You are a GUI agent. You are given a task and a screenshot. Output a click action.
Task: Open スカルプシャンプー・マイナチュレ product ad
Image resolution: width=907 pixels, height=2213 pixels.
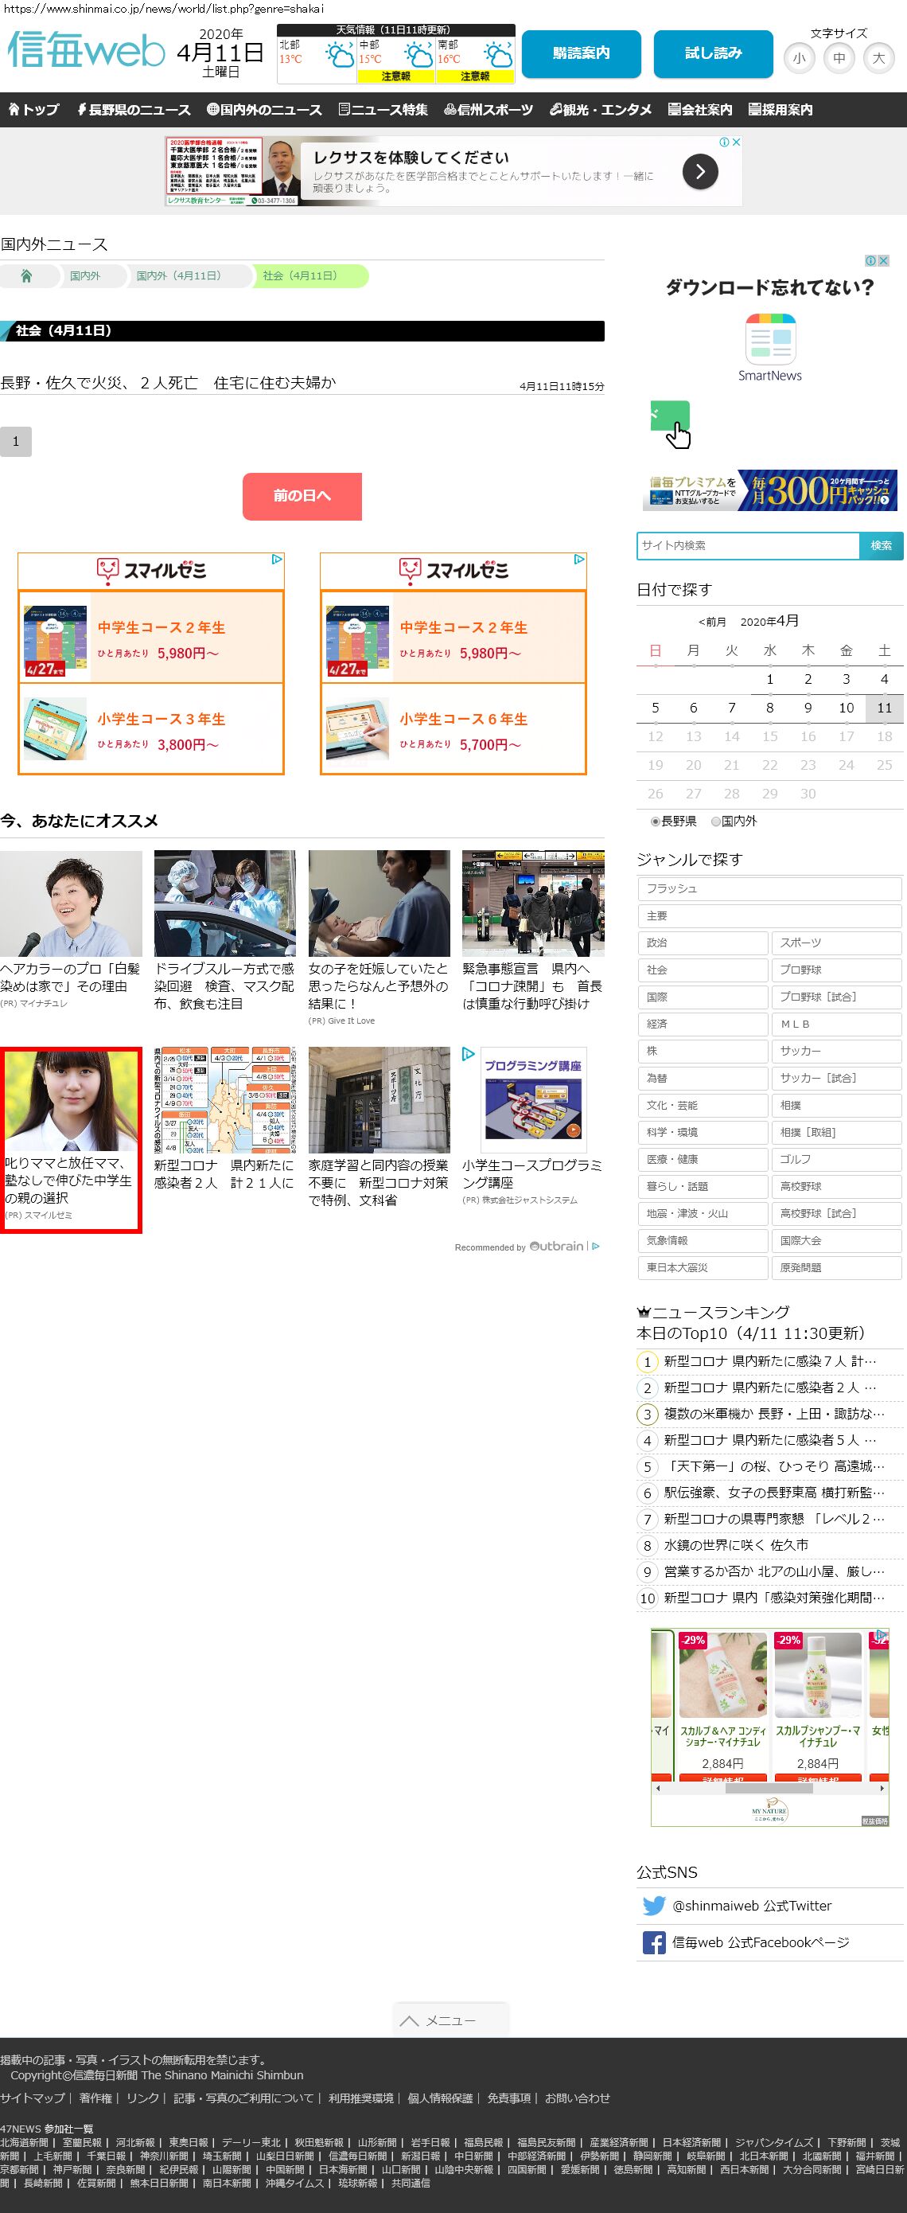point(818,1704)
